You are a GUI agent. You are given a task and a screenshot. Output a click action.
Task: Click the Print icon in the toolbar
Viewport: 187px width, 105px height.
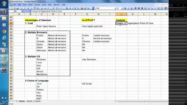tap(27, 8)
